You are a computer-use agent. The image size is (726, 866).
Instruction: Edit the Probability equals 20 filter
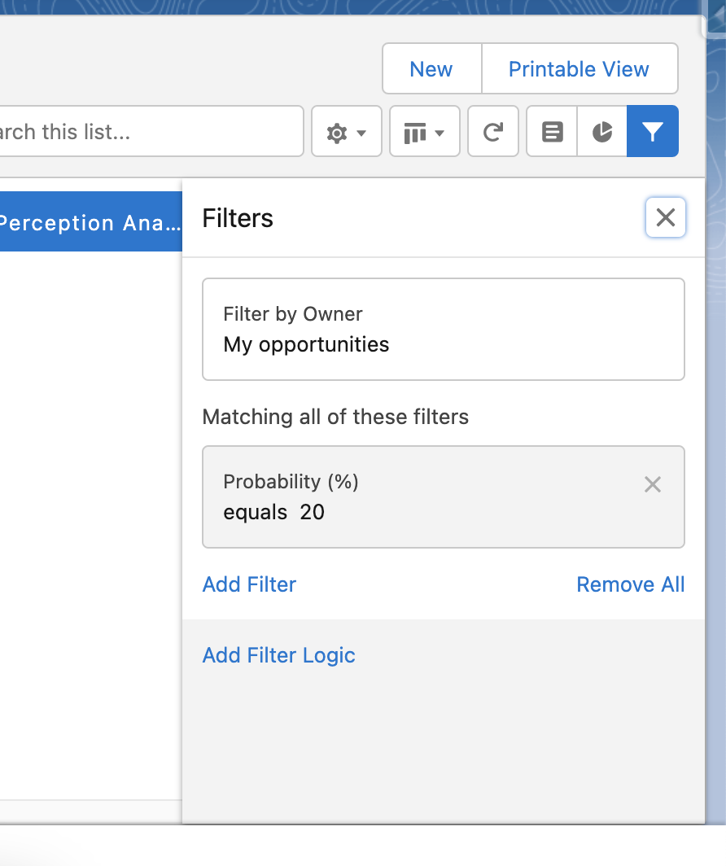click(423, 496)
